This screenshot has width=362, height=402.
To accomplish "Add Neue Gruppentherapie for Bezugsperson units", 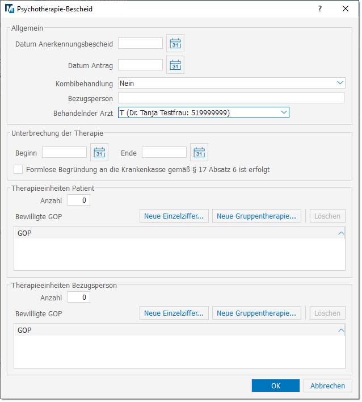I will [256, 313].
